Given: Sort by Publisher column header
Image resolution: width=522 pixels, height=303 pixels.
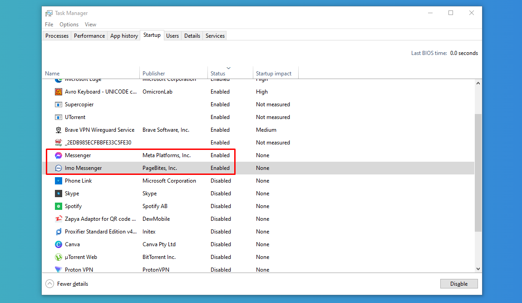Looking at the screenshot, I should [154, 73].
